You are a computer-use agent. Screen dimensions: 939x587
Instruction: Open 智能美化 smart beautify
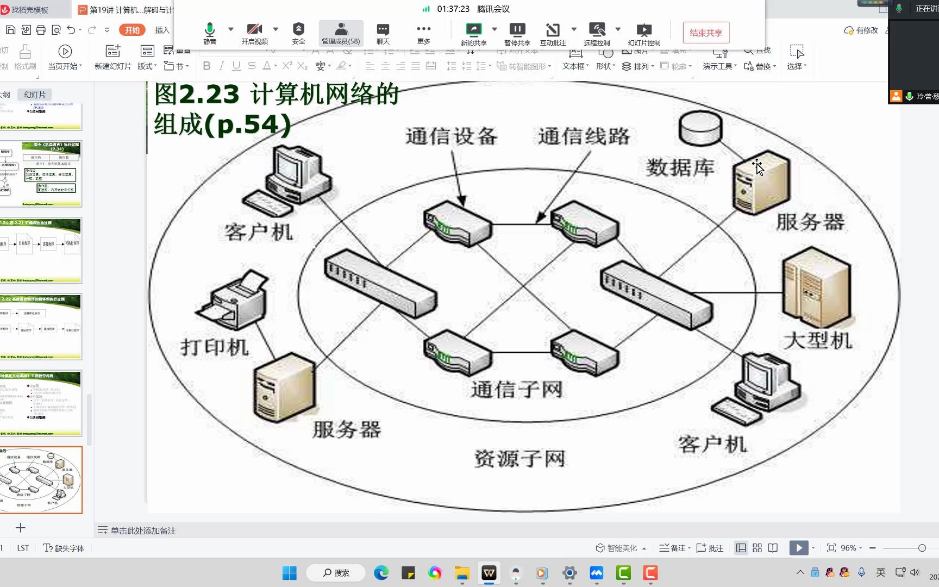621,548
